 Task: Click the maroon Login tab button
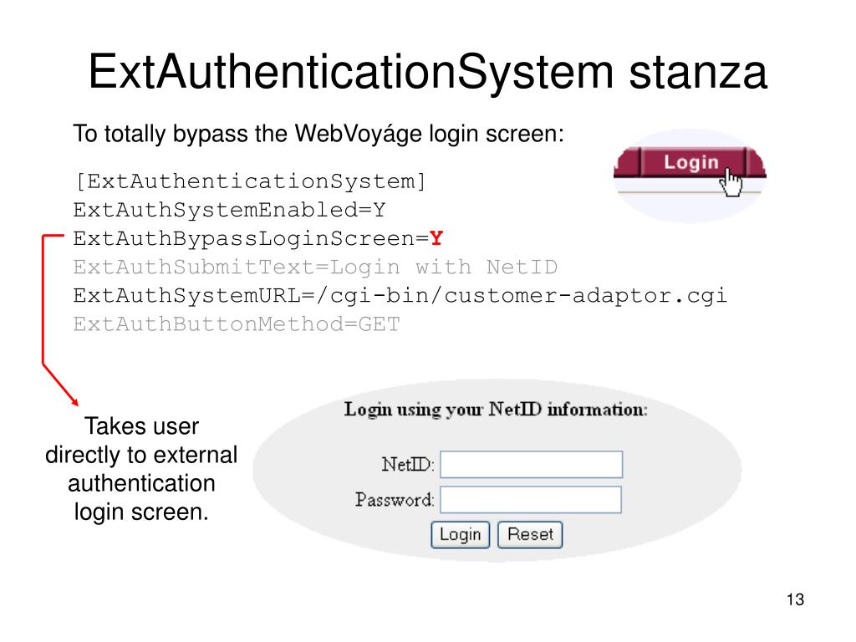pyautogui.click(x=691, y=162)
